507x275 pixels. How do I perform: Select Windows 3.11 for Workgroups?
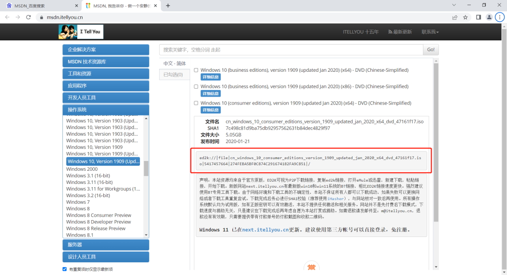103,189
